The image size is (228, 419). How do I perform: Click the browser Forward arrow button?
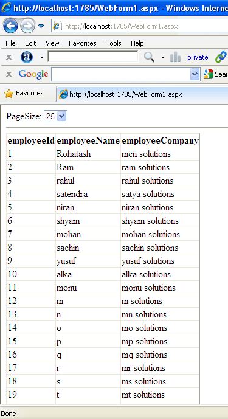coord(27,26)
